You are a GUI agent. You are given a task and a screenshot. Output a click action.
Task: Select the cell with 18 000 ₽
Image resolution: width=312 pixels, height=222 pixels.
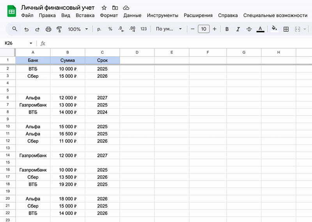pyautogui.click(x=67, y=199)
